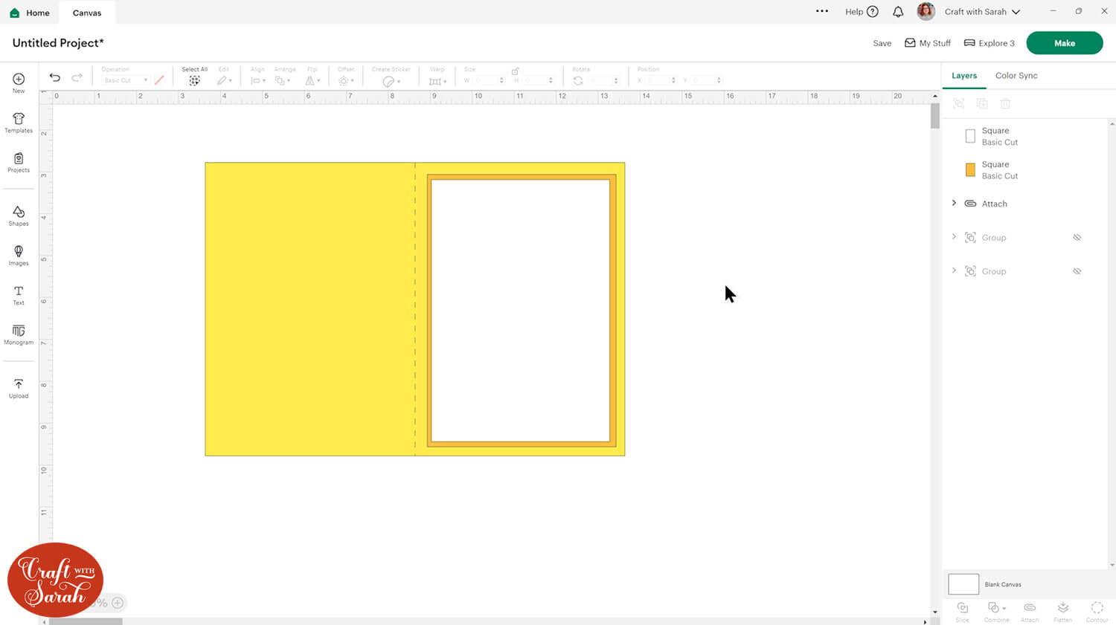Screen dimensions: 1116x625
Task: Click the Rotate angle input field
Action: (603, 80)
